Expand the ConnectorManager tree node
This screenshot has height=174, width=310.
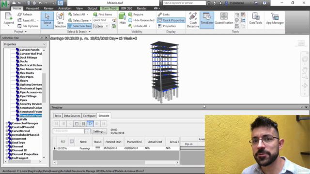pos(7,123)
